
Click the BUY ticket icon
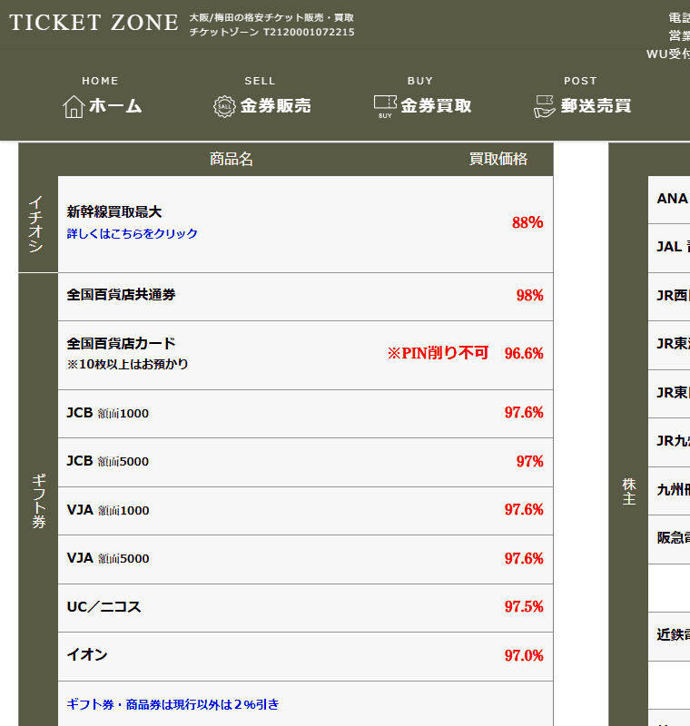pyautogui.click(x=385, y=106)
